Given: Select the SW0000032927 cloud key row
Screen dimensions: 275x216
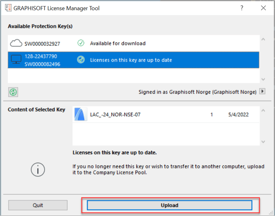Looking at the screenshot, I should click(134, 43).
